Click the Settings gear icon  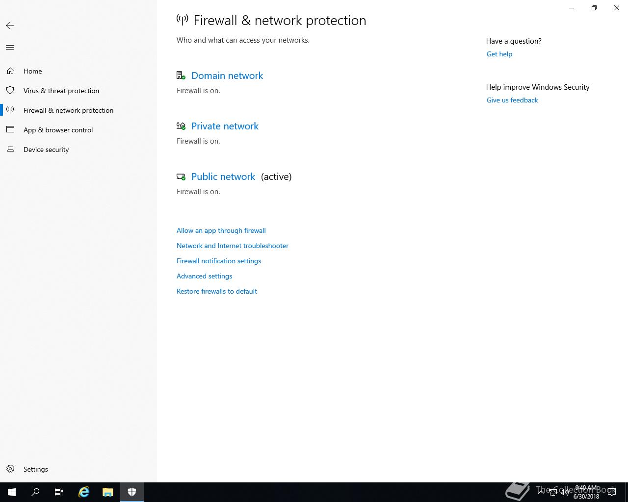point(10,469)
